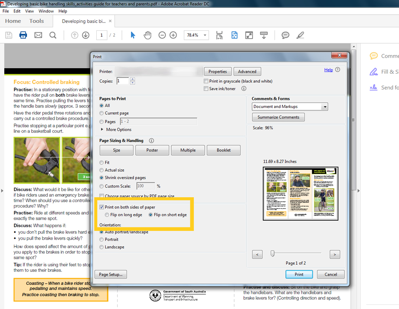Click the Fit one full page icon
This screenshot has height=309, width=399.
point(234,35)
